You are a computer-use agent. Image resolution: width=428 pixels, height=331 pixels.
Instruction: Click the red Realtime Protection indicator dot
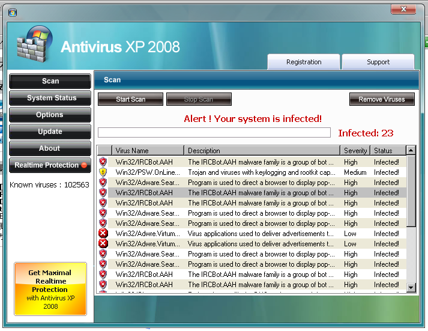tap(84, 165)
